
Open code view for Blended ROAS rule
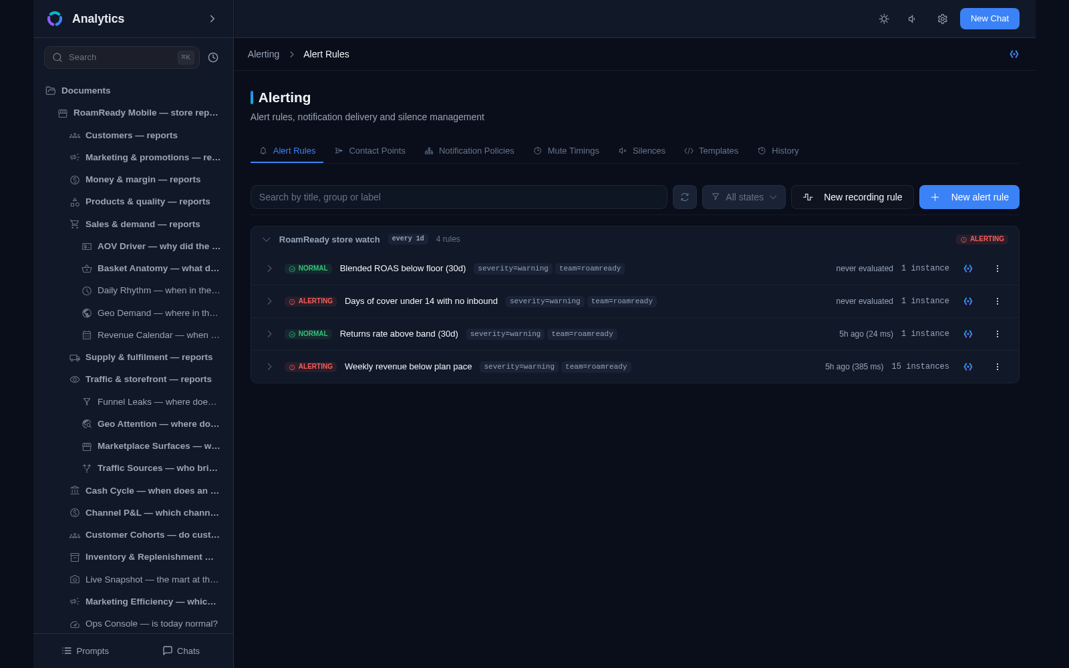pos(968,269)
